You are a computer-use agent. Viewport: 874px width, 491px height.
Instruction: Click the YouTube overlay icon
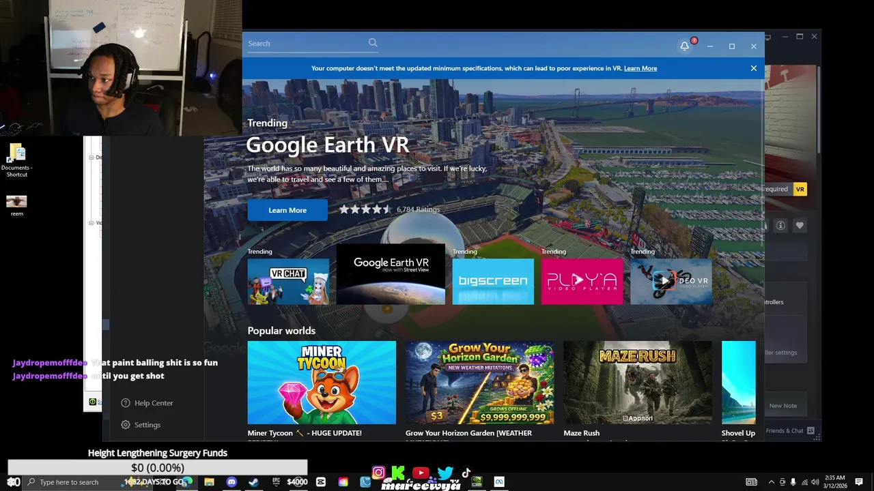[x=421, y=473]
